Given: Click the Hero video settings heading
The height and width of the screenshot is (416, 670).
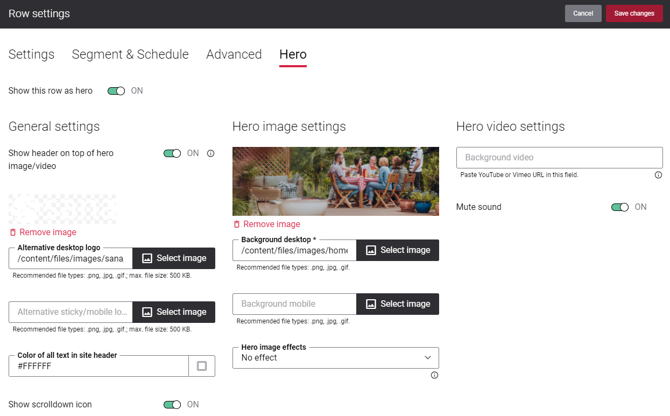Looking at the screenshot, I should (x=511, y=126).
